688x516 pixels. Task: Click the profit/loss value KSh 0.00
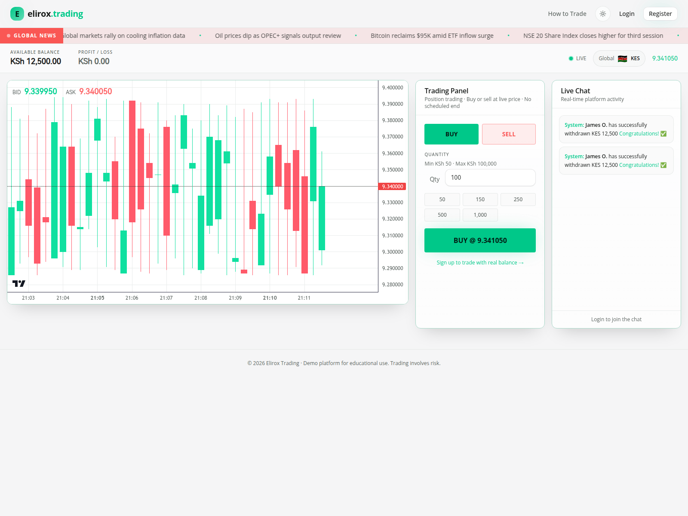click(x=94, y=61)
